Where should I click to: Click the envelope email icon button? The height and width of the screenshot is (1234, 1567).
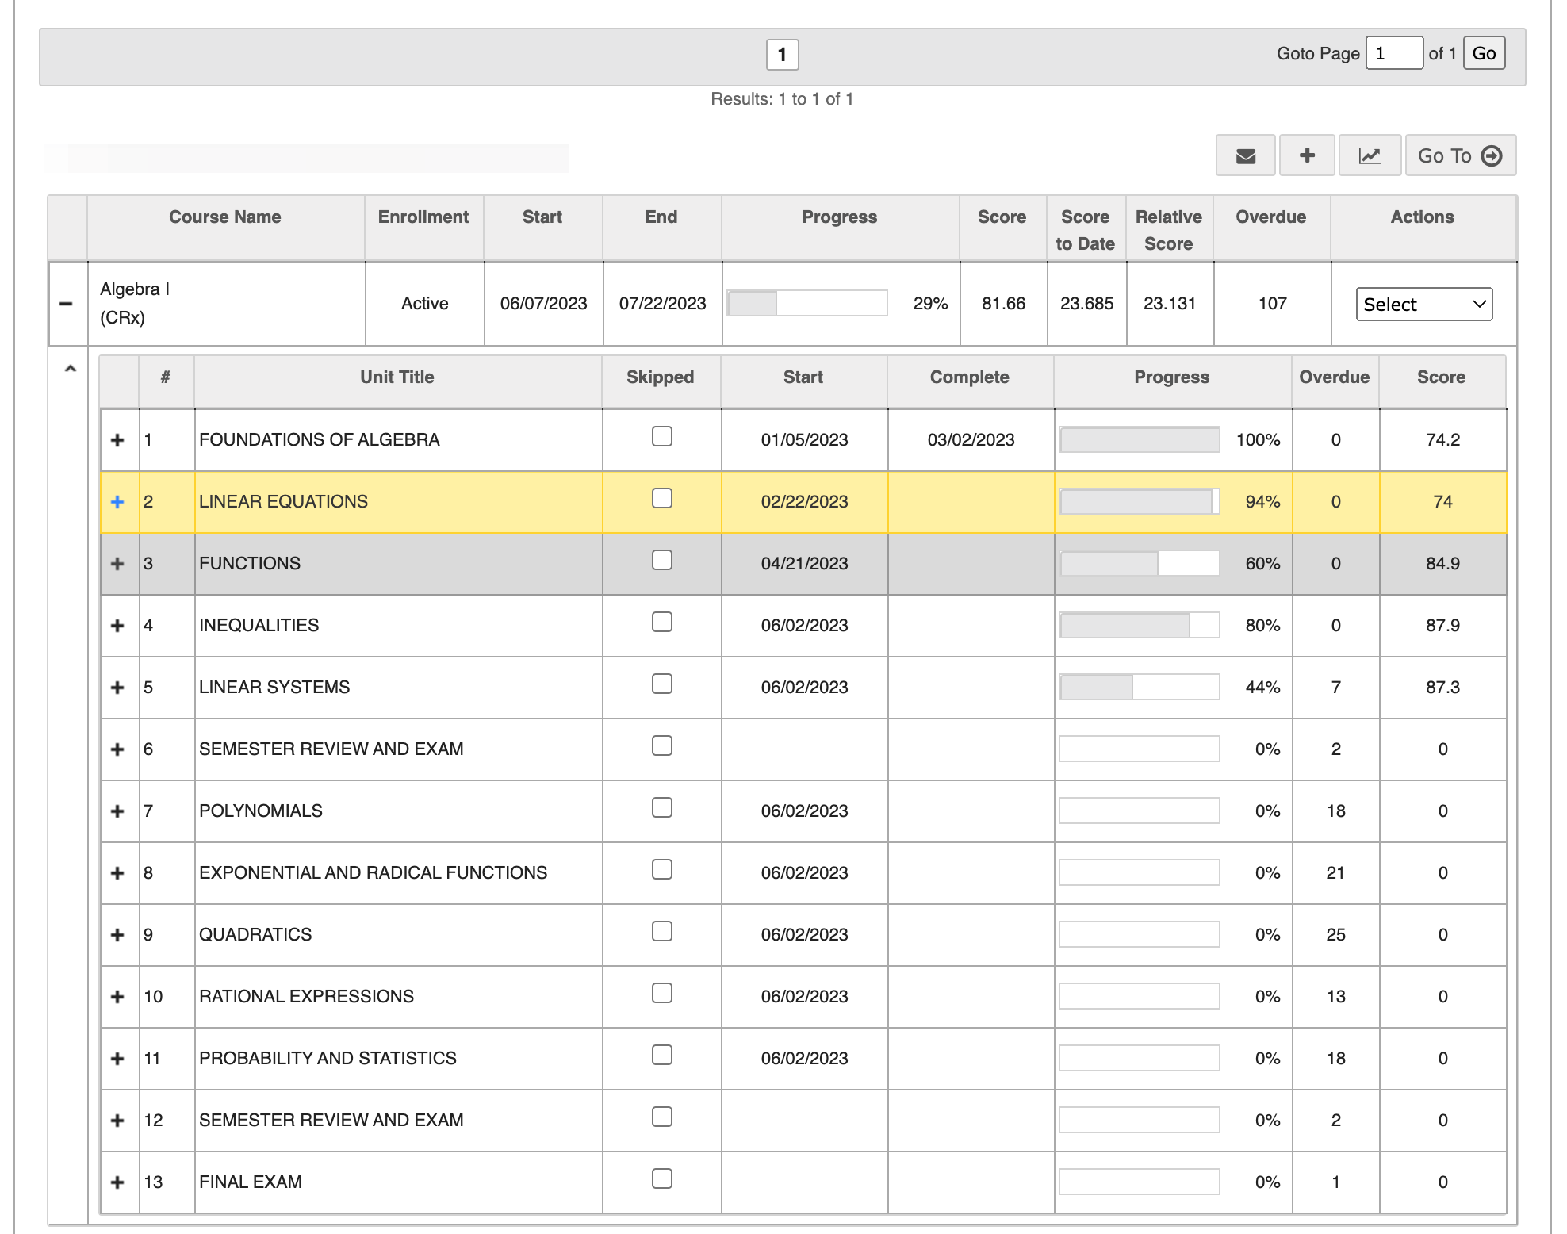click(1246, 155)
